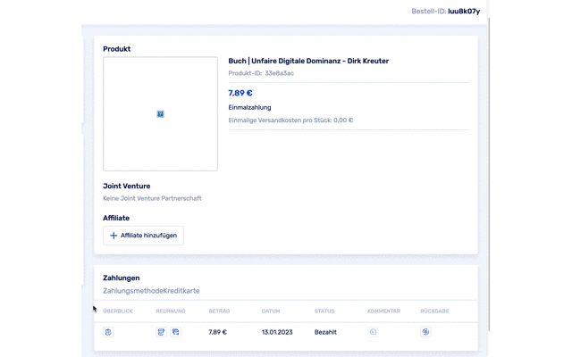
Task: Click the Bezahlt status in payment row
Action: 325,332
